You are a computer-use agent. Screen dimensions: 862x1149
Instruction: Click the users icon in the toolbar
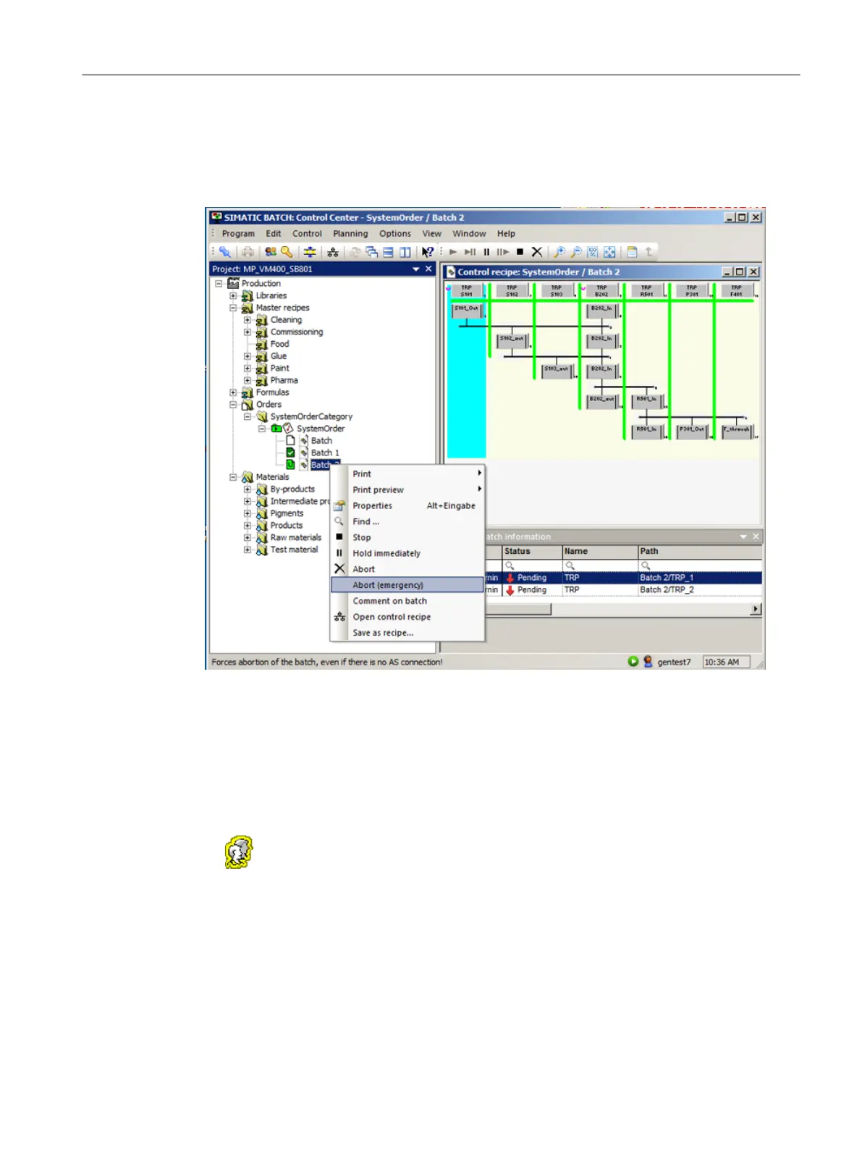pos(271,252)
